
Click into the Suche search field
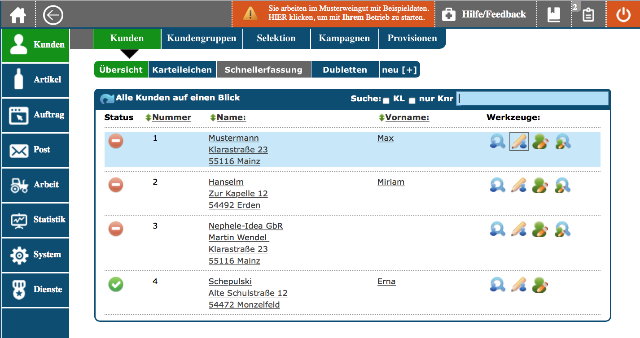[532, 99]
